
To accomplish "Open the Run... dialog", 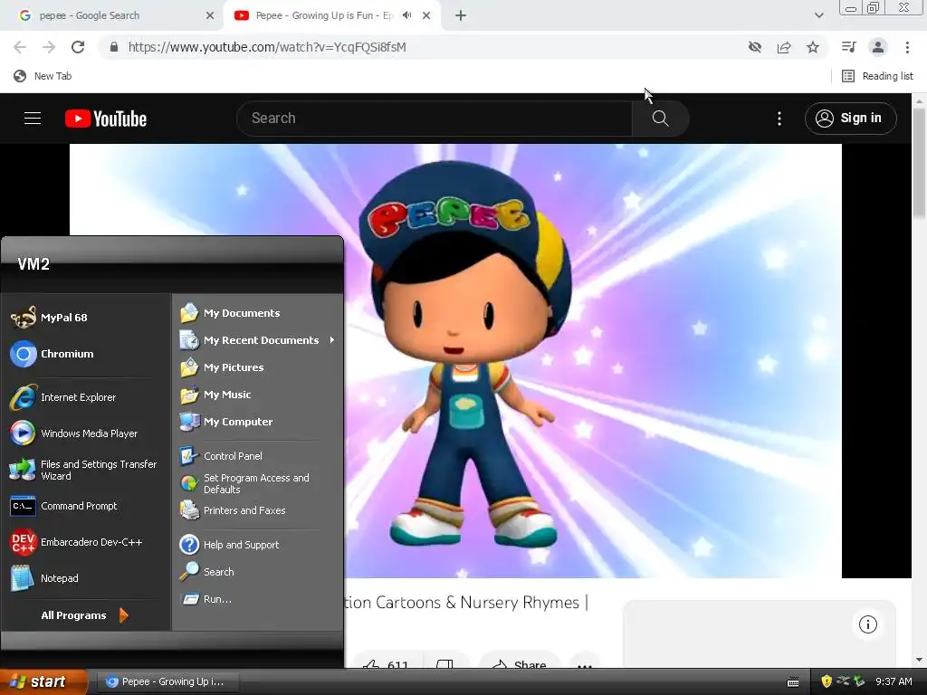I will pyautogui.click(x=258, y=599).
